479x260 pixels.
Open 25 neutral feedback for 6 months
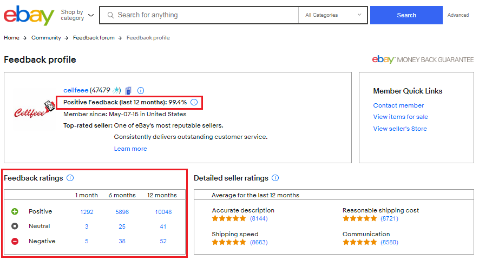[x=122, y=226]
